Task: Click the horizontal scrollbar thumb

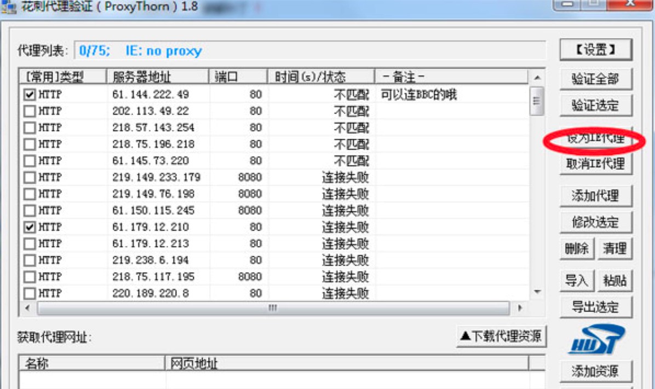Action: click(273, 308)
